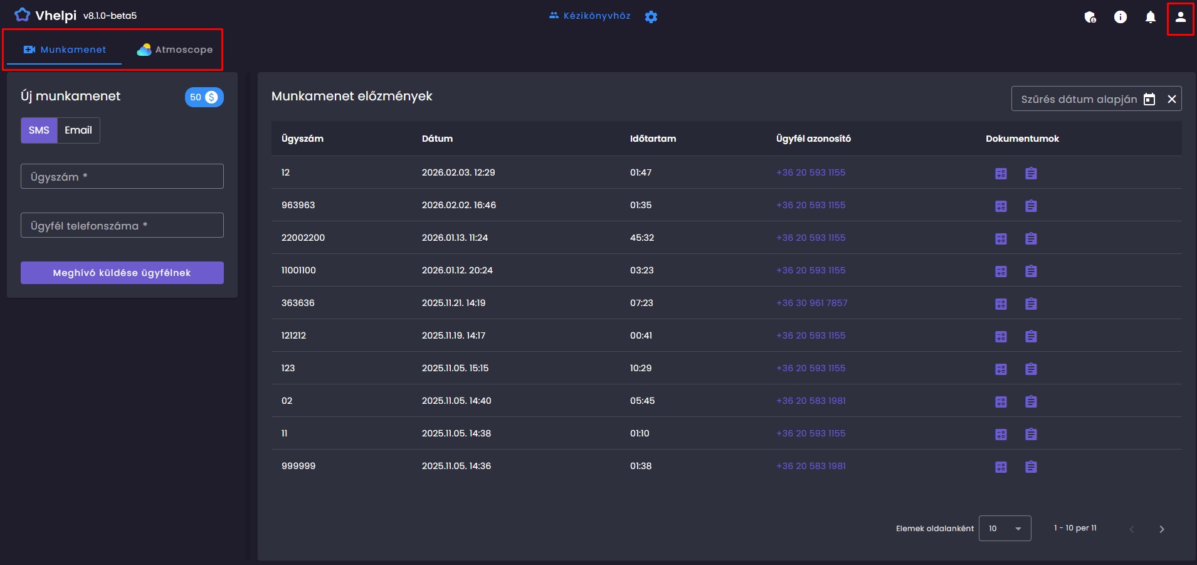Image resolution: width=1197 pixels, height=565 pixels.
Task: Click the shield icon in top bar
Action: 1090,18
